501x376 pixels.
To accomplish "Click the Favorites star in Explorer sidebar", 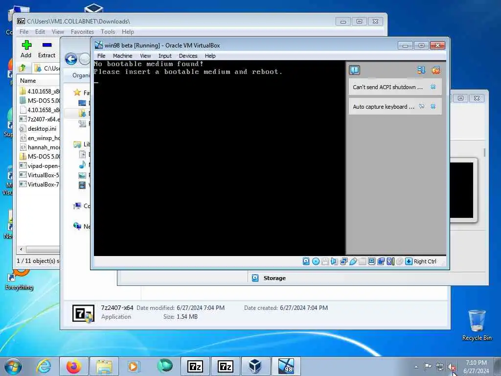I will tap(77, 93).
